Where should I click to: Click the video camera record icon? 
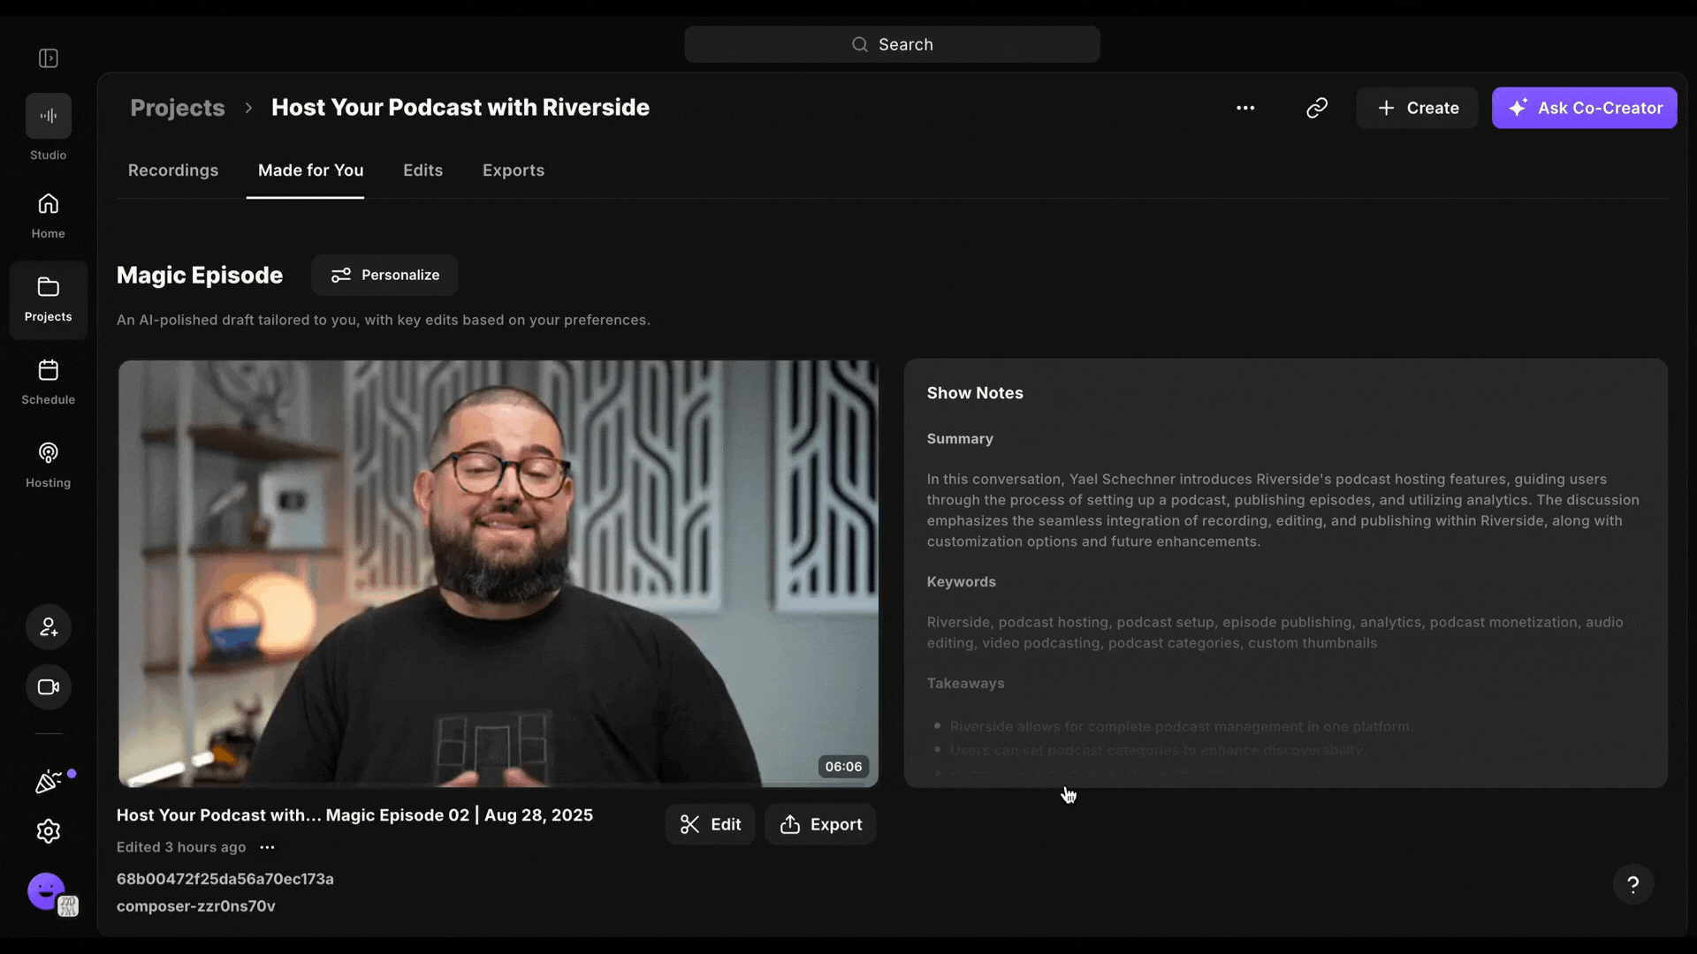tap(49, 687)
